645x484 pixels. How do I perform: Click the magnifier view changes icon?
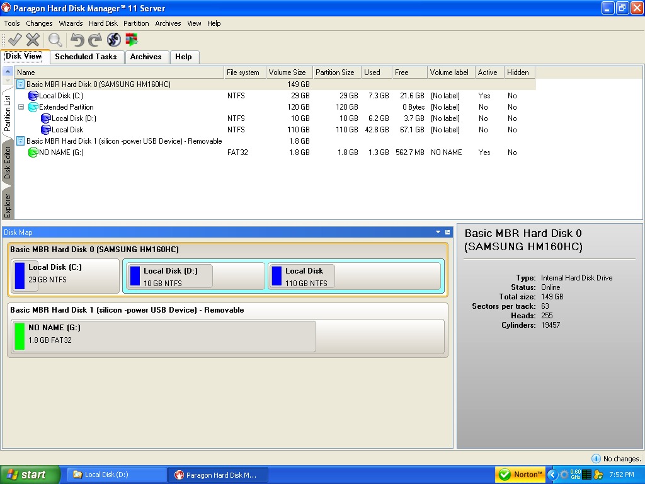pyautogui.click(x=55, y=40)
